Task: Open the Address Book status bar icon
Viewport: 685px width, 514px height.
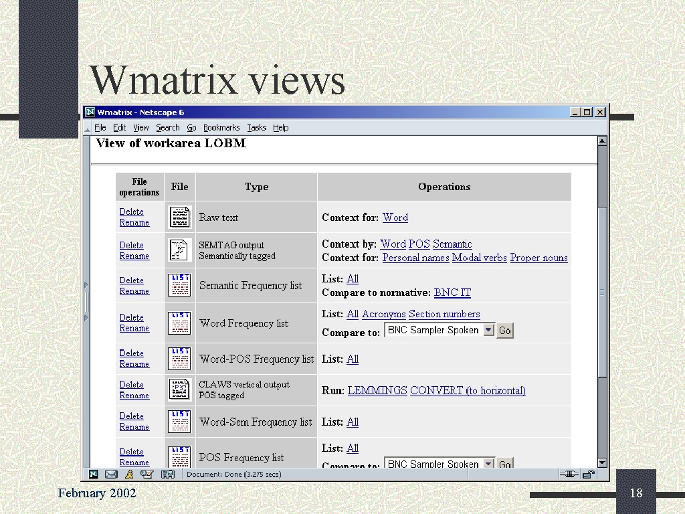Action: click(x=168, y=475)
